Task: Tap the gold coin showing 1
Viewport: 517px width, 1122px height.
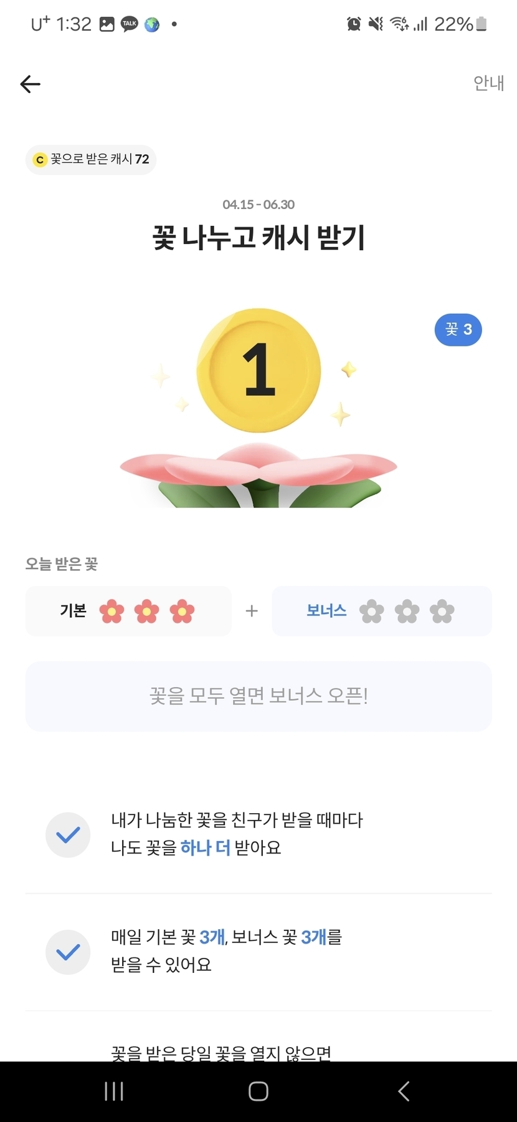Action: point(258,371)
